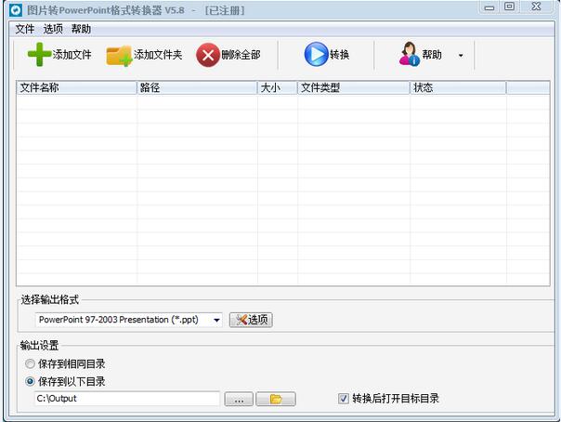The image size is (561, 422).
Task: Open the 帮助 menu in the menu bar
Action: 81,29
